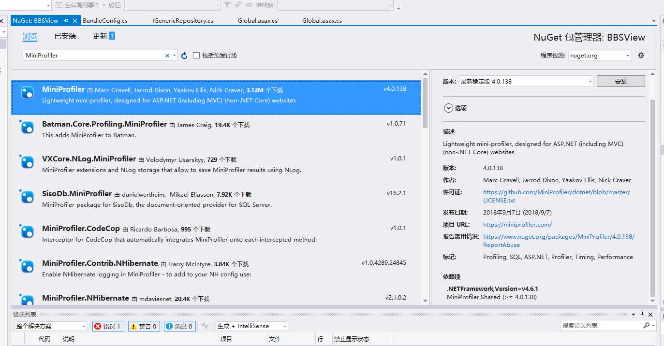Refresh the NuGet package search results

[184, 56]
